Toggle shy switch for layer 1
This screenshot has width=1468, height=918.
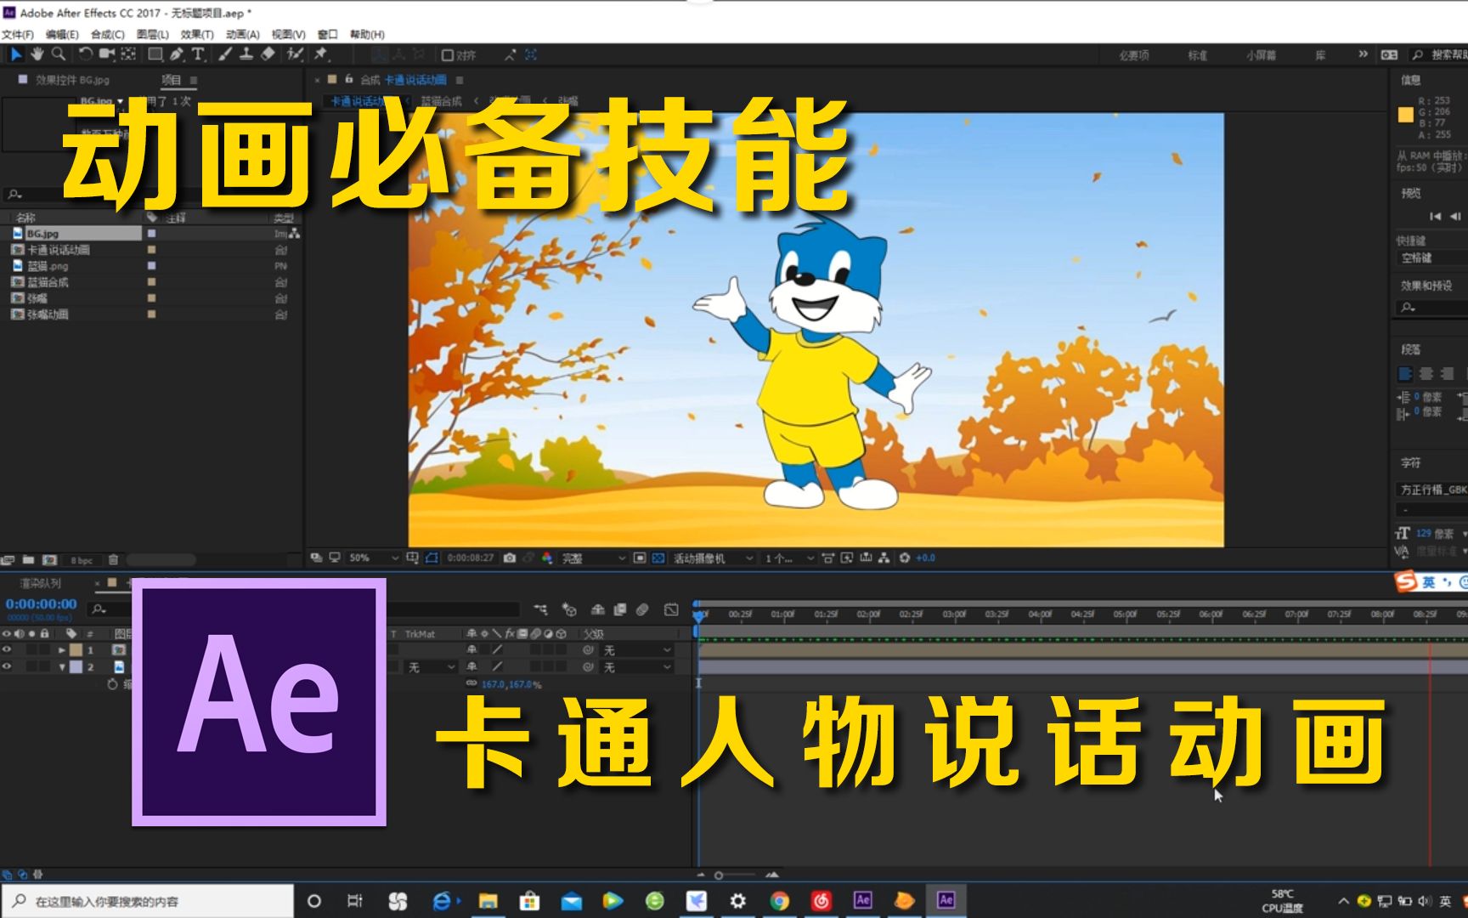(471, 649)
